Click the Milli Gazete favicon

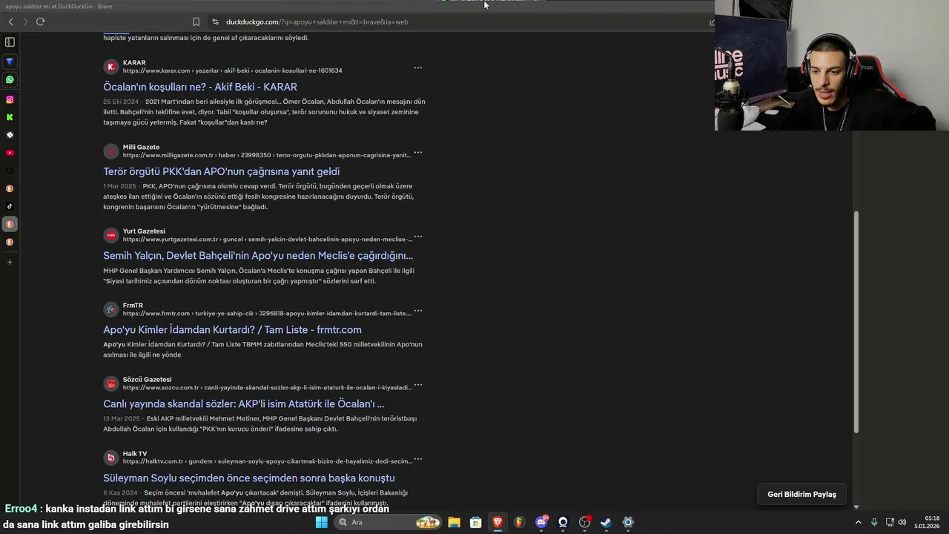point(111,151)
